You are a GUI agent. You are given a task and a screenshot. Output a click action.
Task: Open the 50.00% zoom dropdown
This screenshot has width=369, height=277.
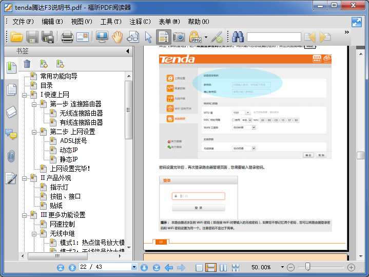(x=282, y=267)
